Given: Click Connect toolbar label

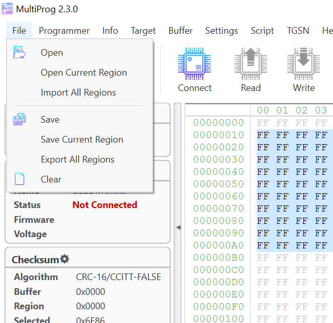Looking at the screenshot, I should pyautogui.click(x=195, y=88).
